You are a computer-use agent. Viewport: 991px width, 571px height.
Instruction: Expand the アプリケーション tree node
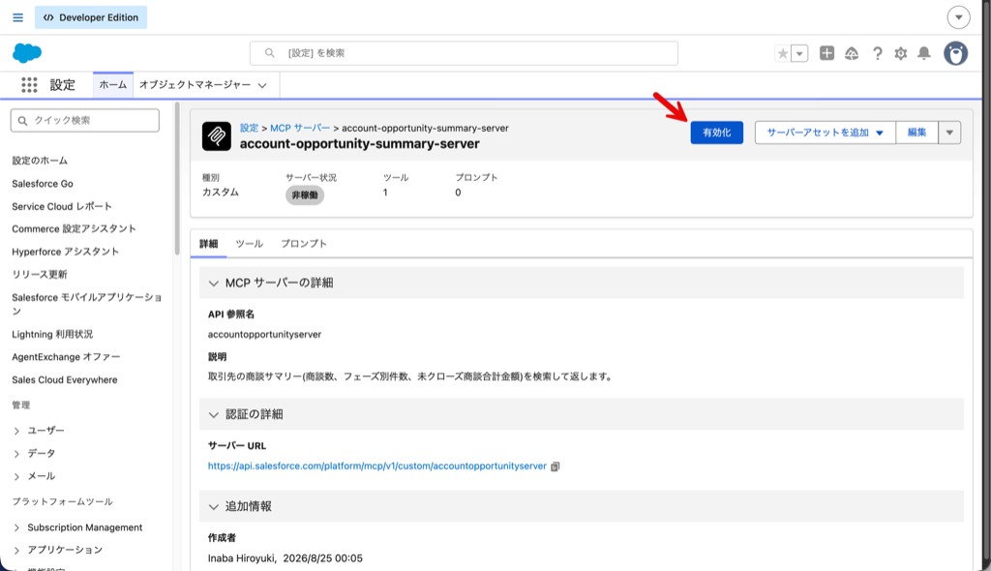[x=17, y=550]
